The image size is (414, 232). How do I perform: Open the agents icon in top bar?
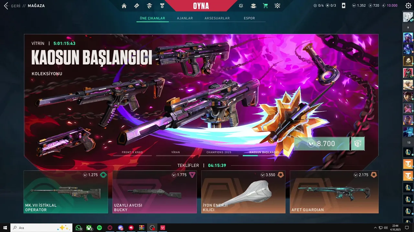coord(149,6)
